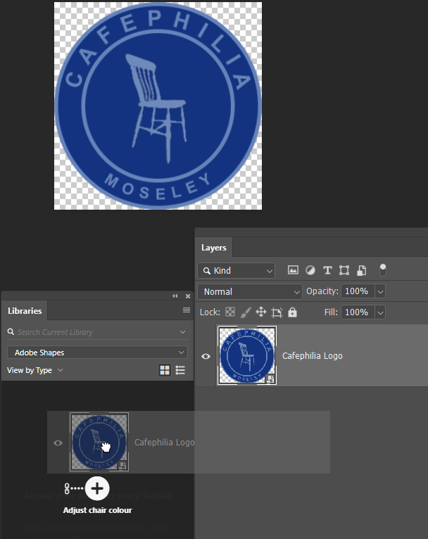The height and width of the screenshot is (539, 428).
Task: Filter layers by type layer icon
Action: click(327, 270)
